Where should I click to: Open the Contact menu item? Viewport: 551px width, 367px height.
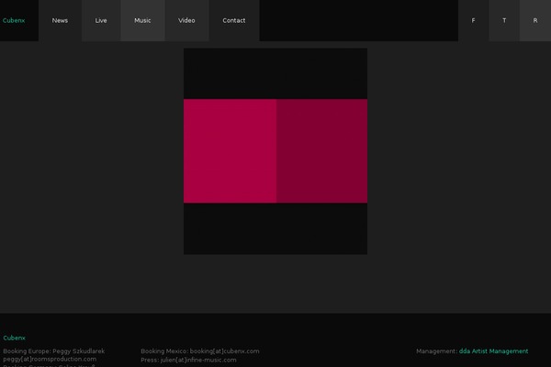(x=234, y=20)
